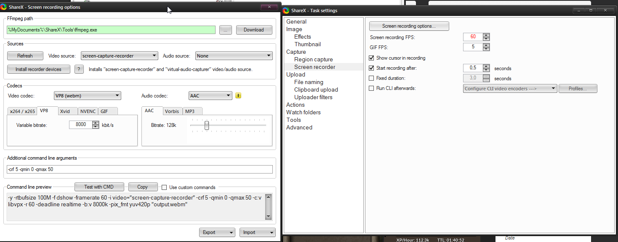Enable the Fixed duration checkbox
The width and height of the screenshot is (618, 242).
371,78
